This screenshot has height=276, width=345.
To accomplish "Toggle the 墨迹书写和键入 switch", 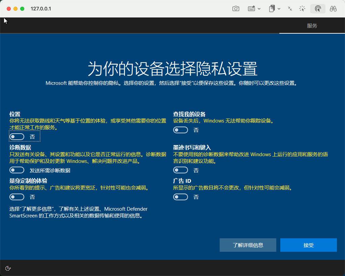I will click(x=181, y=170).
